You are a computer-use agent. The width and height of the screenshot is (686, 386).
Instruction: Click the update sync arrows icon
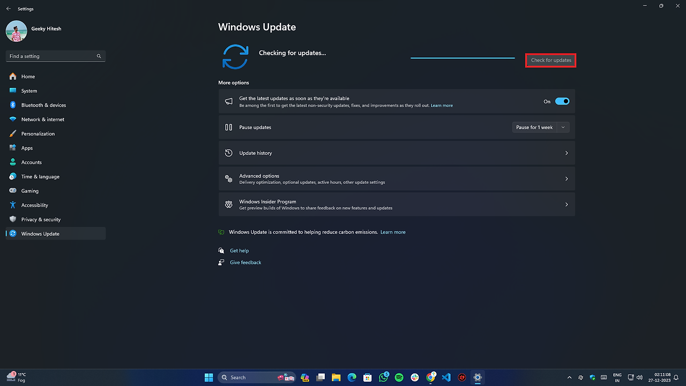click(235, 57)
